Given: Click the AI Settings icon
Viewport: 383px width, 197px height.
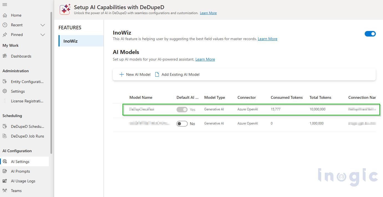Looking at the screenshot, I should point(5,162).
